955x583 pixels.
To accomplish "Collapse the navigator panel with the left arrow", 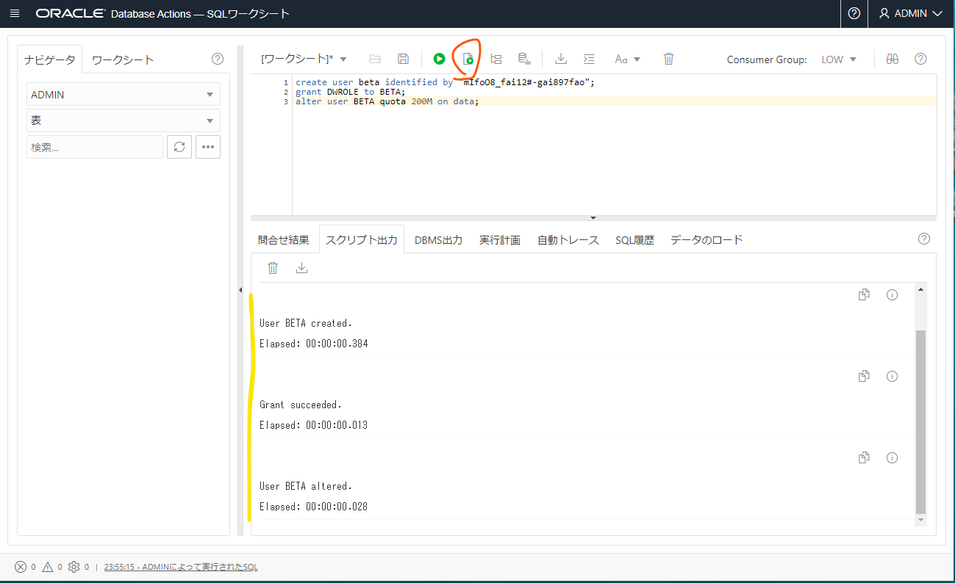I will [240, 291].
